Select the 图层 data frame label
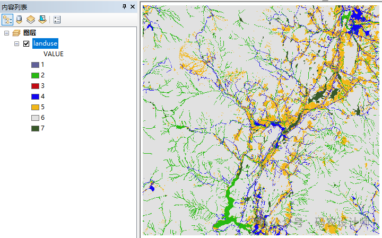The image size is (382, 238). click(30, 33)
